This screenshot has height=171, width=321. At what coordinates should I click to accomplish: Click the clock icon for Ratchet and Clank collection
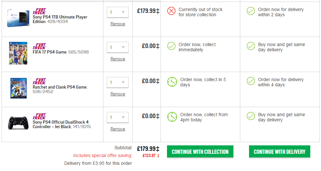172,82
